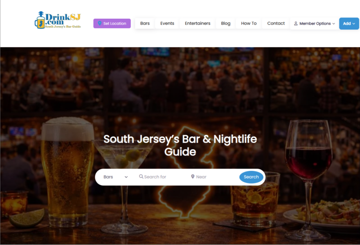
Task: Click the map pin icon beside Near
Action: (x=193, y=177)
